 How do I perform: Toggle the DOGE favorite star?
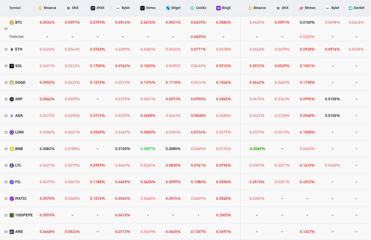pos(6,82)
